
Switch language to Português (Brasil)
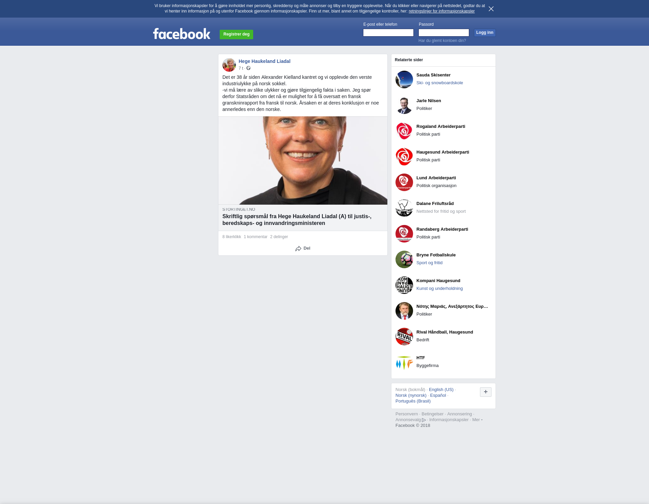(x=413, y=401)
